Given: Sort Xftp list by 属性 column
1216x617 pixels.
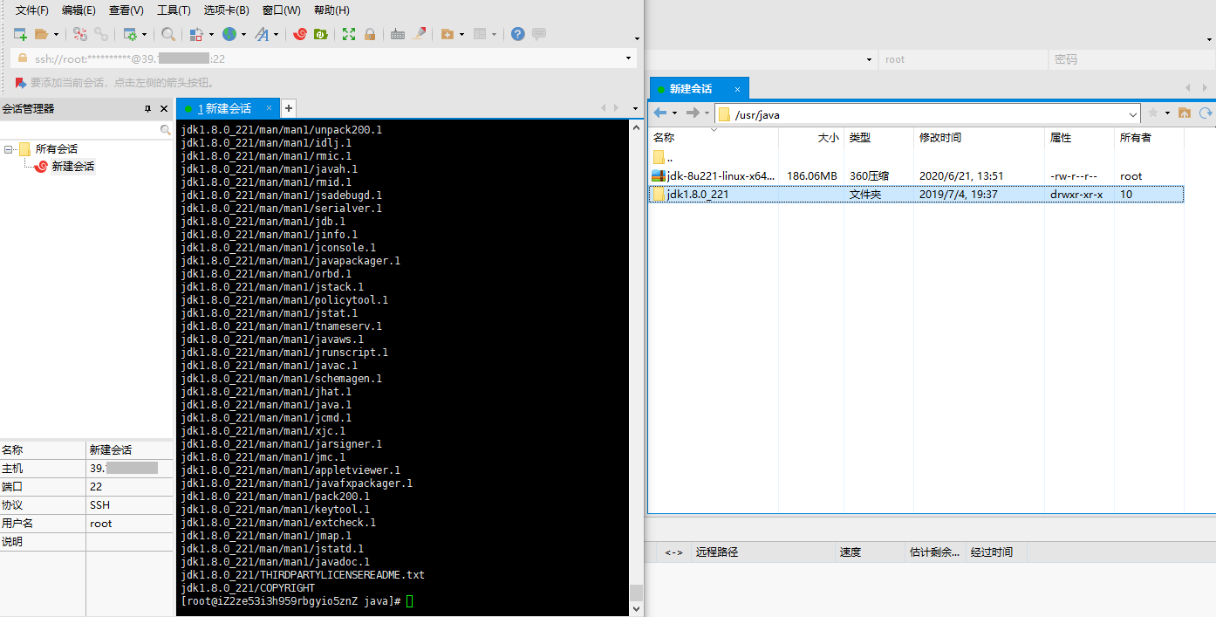Looking at the screenshot, I should tap(1079, 138).
